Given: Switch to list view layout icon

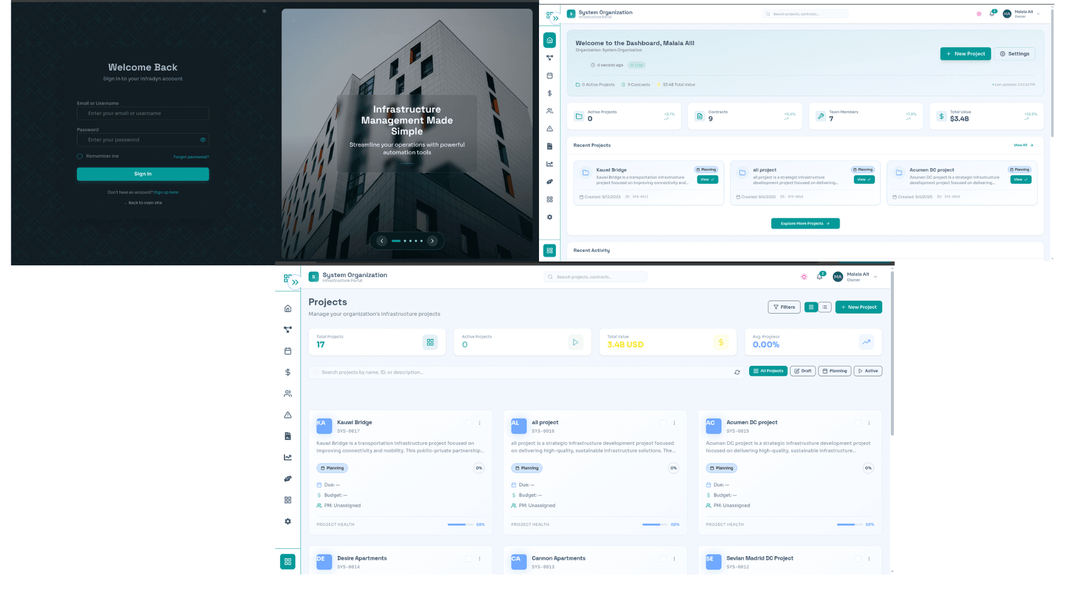Looking at the screenshot, I should (824, 307).
